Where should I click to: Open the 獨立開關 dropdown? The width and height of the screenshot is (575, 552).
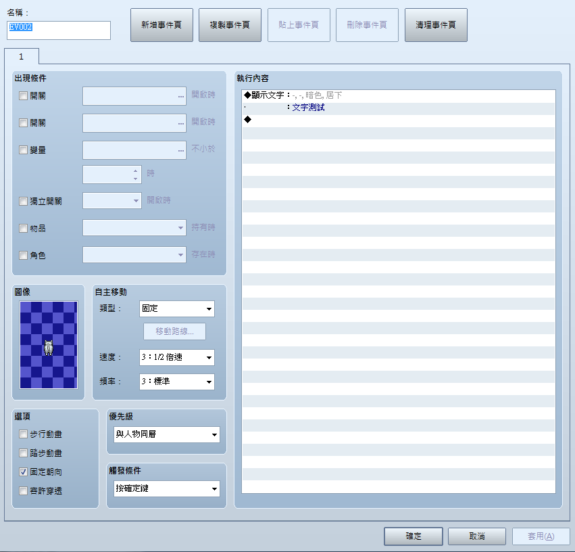click(x=112, y=201)
